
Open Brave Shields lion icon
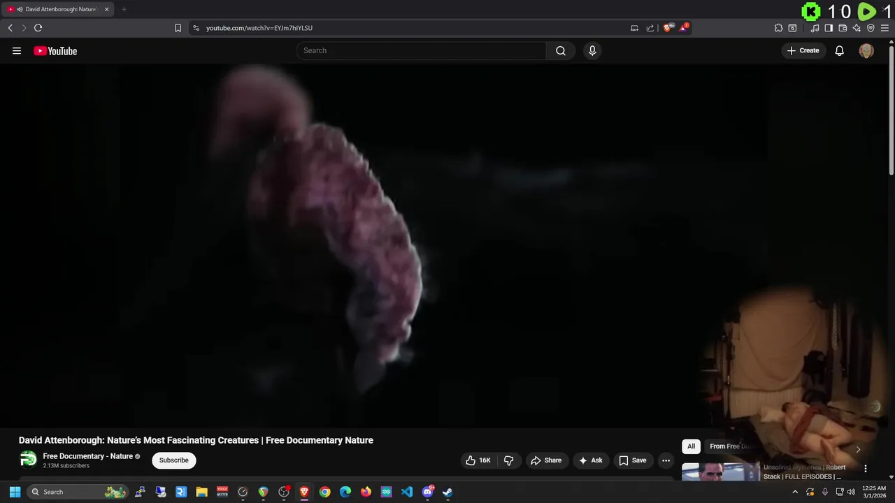click(x=668, y=28)
